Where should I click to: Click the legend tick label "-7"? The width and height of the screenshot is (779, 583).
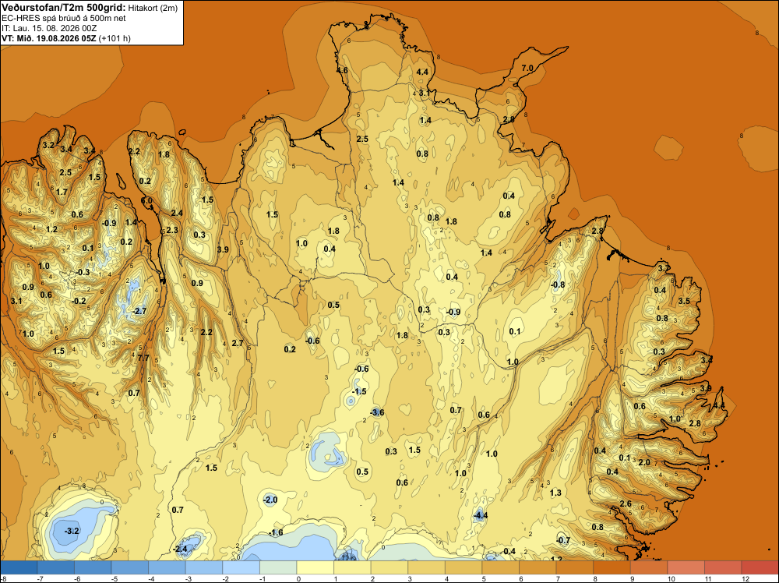click(41, 578)
